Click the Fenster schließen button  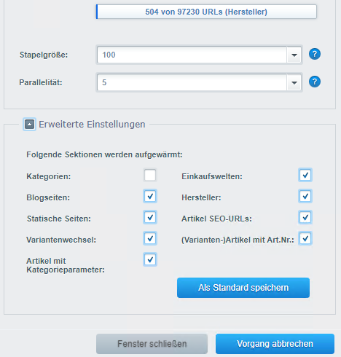coord(152,344)
